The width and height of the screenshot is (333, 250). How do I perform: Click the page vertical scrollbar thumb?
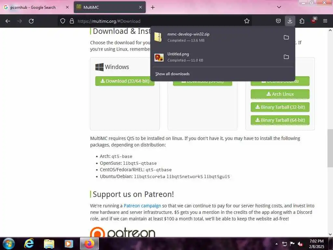pyautogui.click(x=330, y=148)
